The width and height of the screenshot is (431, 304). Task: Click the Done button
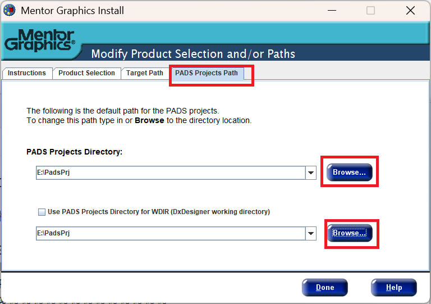click(325, 288)
